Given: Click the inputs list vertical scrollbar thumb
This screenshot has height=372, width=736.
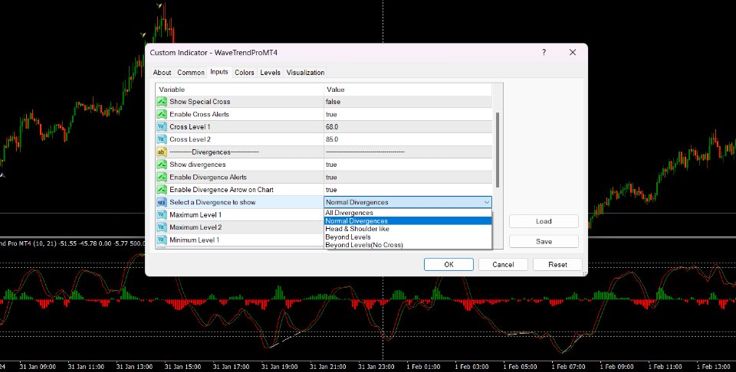Looking at the screenshot, I should point(498,150).
